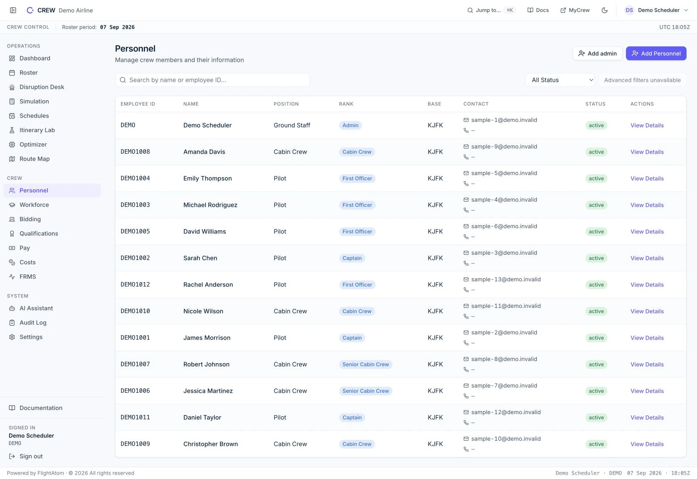Click the EMPLOYEE ID column header
The height and width of the screenshot is (479, 697).
pyautogui.click(x=138, y=104)
